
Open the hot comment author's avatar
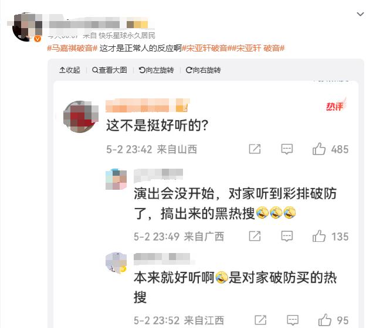[80, 117]
